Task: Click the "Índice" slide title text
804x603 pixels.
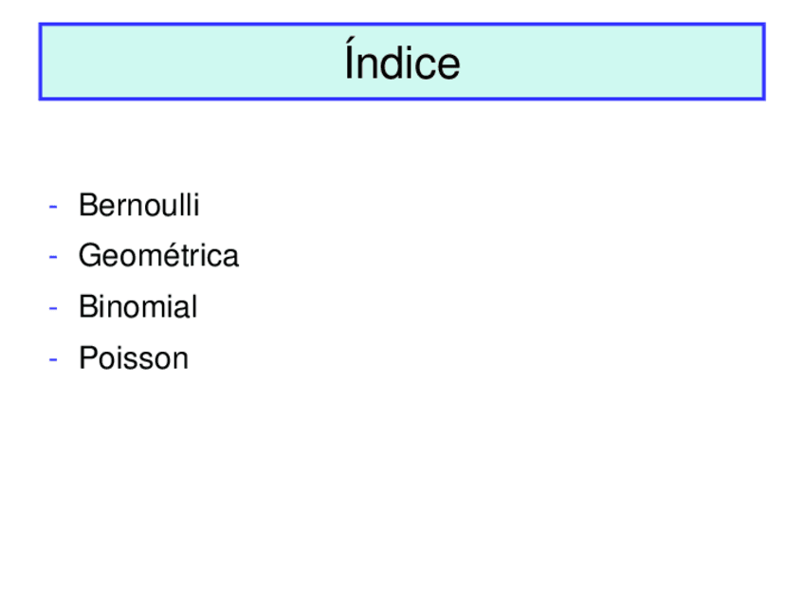Action: pos(402,64)
